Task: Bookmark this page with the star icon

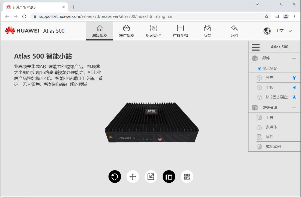Action: [x=267, y=16]
